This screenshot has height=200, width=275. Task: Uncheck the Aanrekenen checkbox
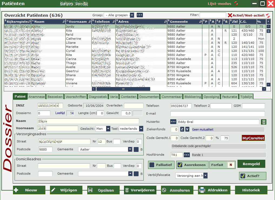180,165
